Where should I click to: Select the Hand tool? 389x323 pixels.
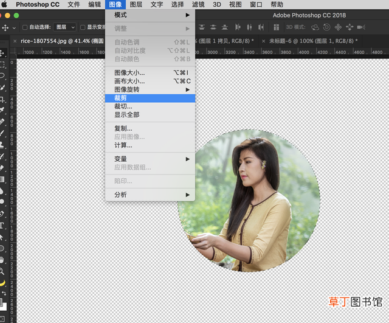coord(2,260)
